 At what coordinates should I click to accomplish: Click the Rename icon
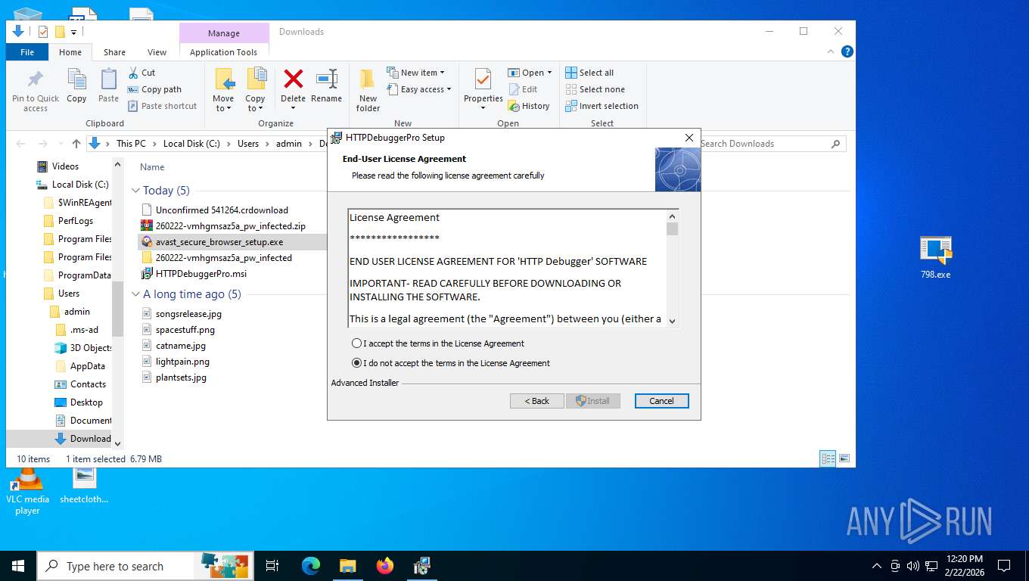pos(326,79)
